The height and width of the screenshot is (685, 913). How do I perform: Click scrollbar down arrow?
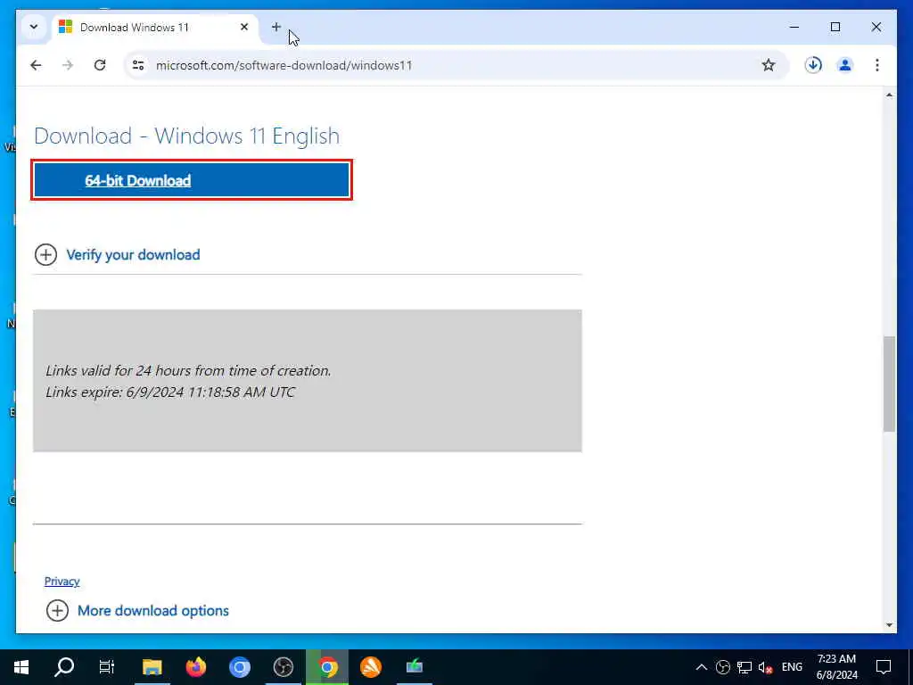coord(889,625)
